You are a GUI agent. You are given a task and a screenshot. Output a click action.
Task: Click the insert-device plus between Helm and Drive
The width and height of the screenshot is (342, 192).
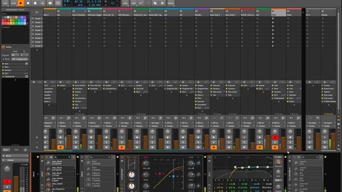coord(78,174)
